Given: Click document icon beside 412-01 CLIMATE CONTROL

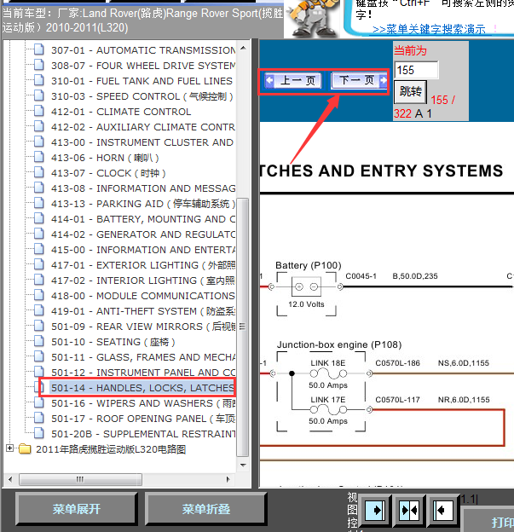Looking at the screenshot, I should point(39,111).
